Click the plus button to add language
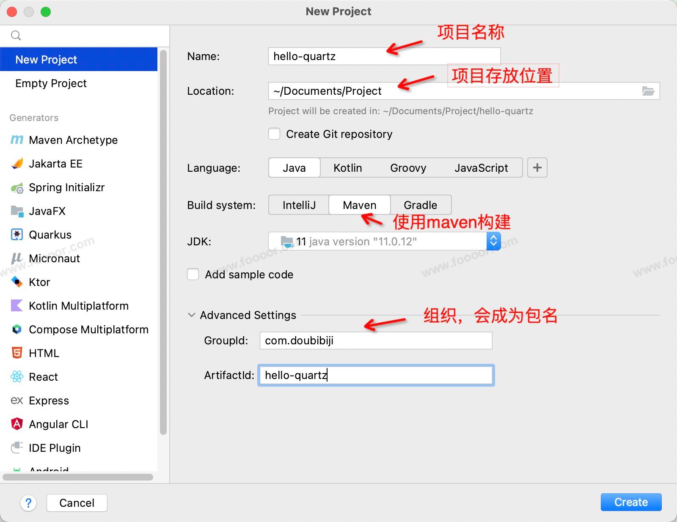The height and width of the screenshot is (522, 677). 537,168
